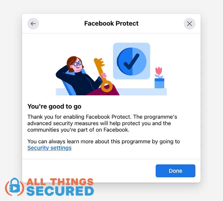Go back using the left arrow button

point(33,24)
